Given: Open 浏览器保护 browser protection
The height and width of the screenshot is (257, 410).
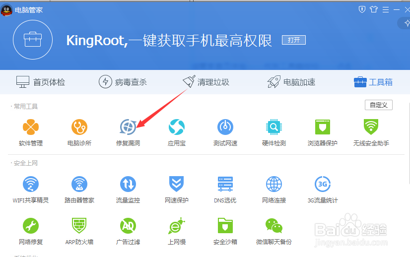Looking at the screenshot, I should 323,132.
